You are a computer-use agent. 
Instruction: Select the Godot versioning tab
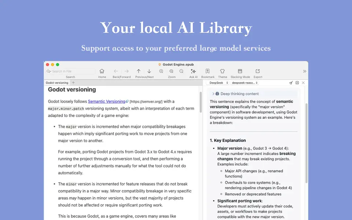[x=56, y=83]
